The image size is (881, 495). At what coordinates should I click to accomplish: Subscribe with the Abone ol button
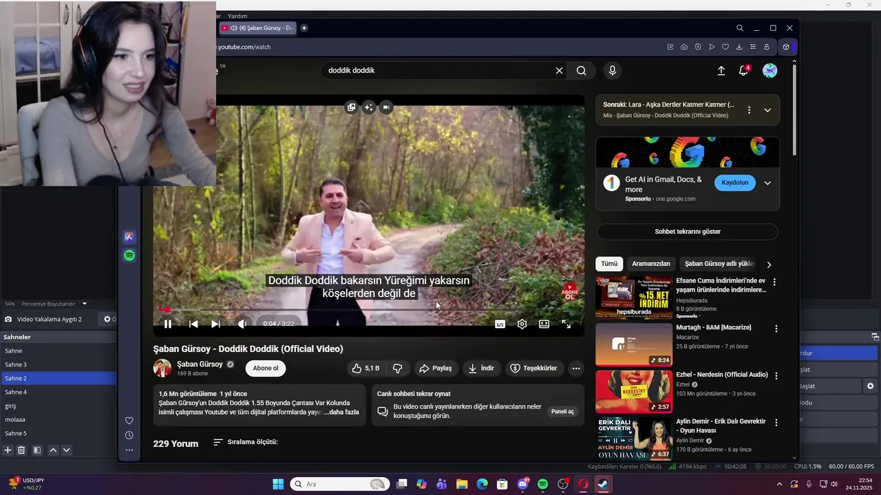266,368
